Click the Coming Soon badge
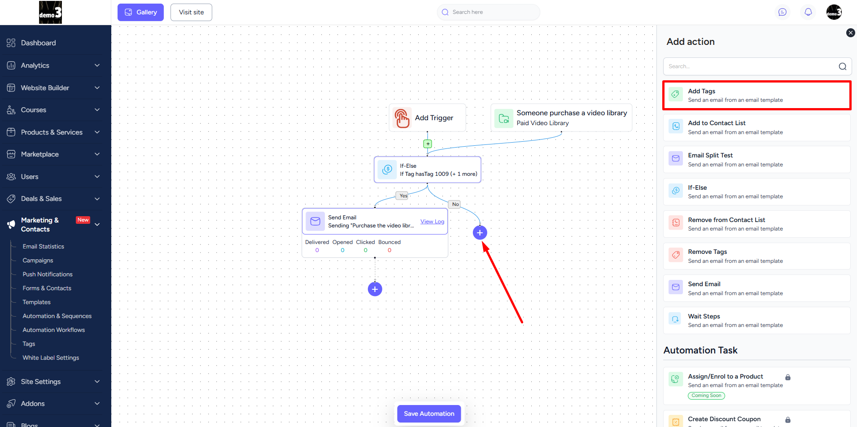Screen dimensions: 857x427 click(x=706, y=396)
